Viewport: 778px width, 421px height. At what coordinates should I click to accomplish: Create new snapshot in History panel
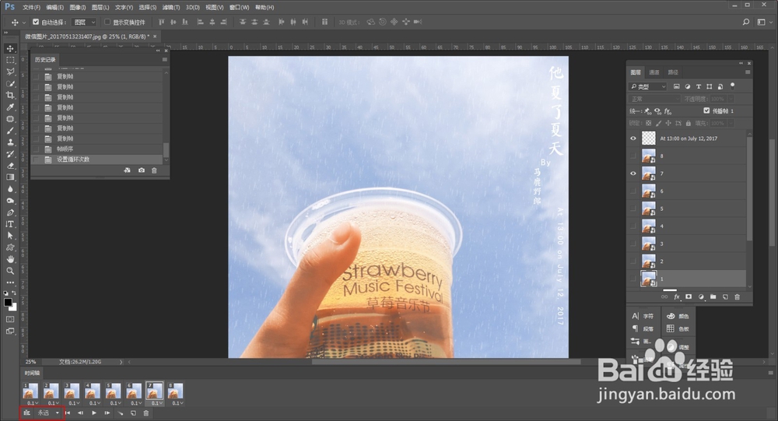pyautogui.click(x=142, y=170)
